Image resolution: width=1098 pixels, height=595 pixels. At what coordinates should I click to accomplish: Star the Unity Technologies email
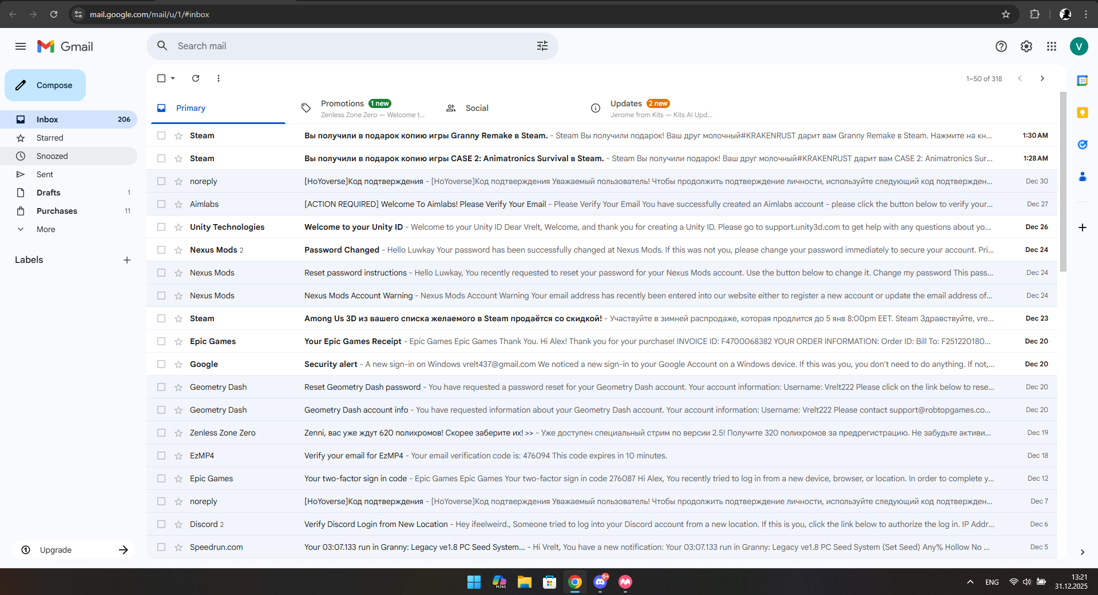[x=179, y=227]
